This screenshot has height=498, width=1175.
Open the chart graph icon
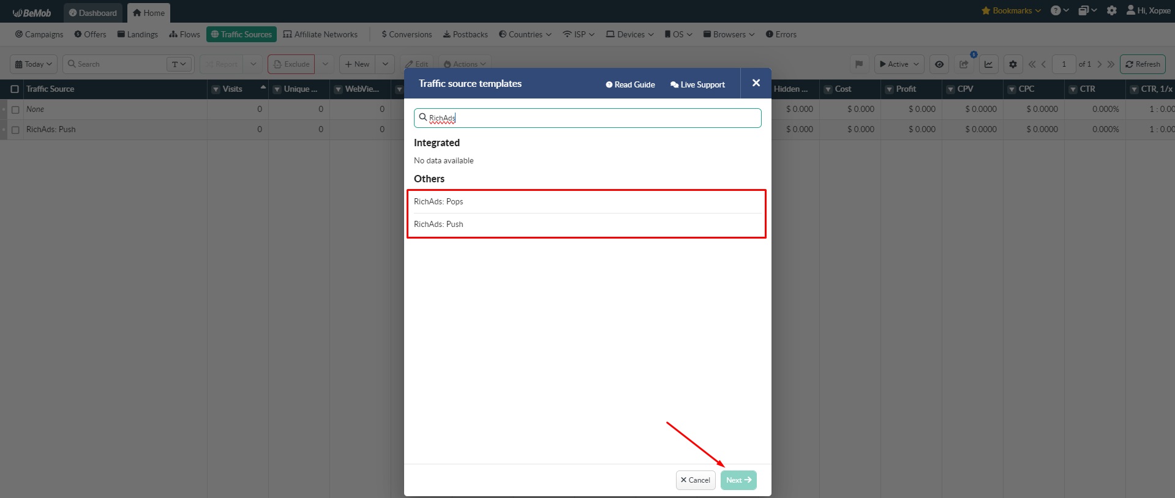pyautogui.click(x=988, y=64)
